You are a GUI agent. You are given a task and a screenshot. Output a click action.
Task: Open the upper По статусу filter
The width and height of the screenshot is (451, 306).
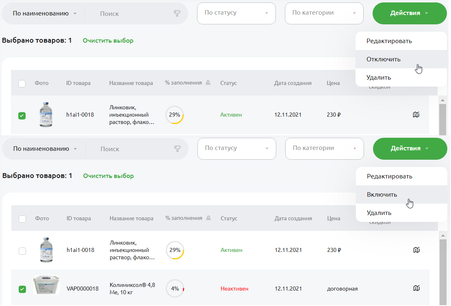[x=236, y=13]
